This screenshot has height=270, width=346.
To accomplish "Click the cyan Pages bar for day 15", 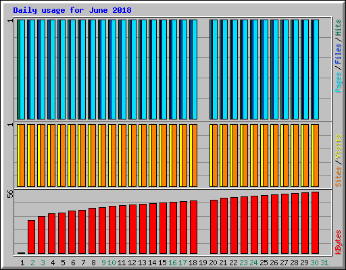I will click(x=164, y=70).
